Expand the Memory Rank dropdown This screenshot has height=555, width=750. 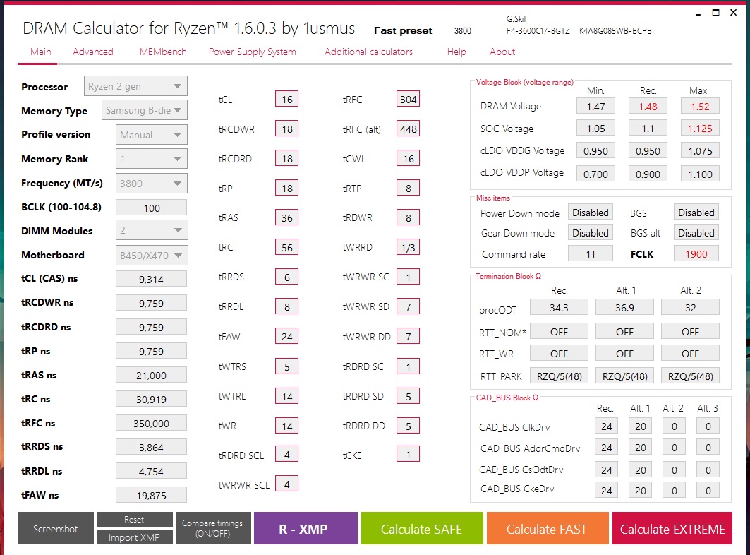point(151,159)
